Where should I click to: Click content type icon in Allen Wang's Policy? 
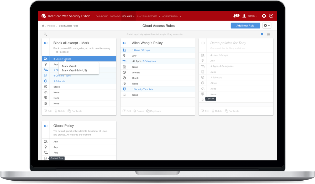pyautogui.click(x=124, y=67)
